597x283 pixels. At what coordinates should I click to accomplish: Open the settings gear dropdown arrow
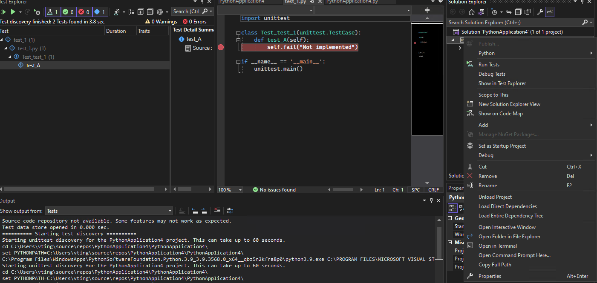(167, 12)
